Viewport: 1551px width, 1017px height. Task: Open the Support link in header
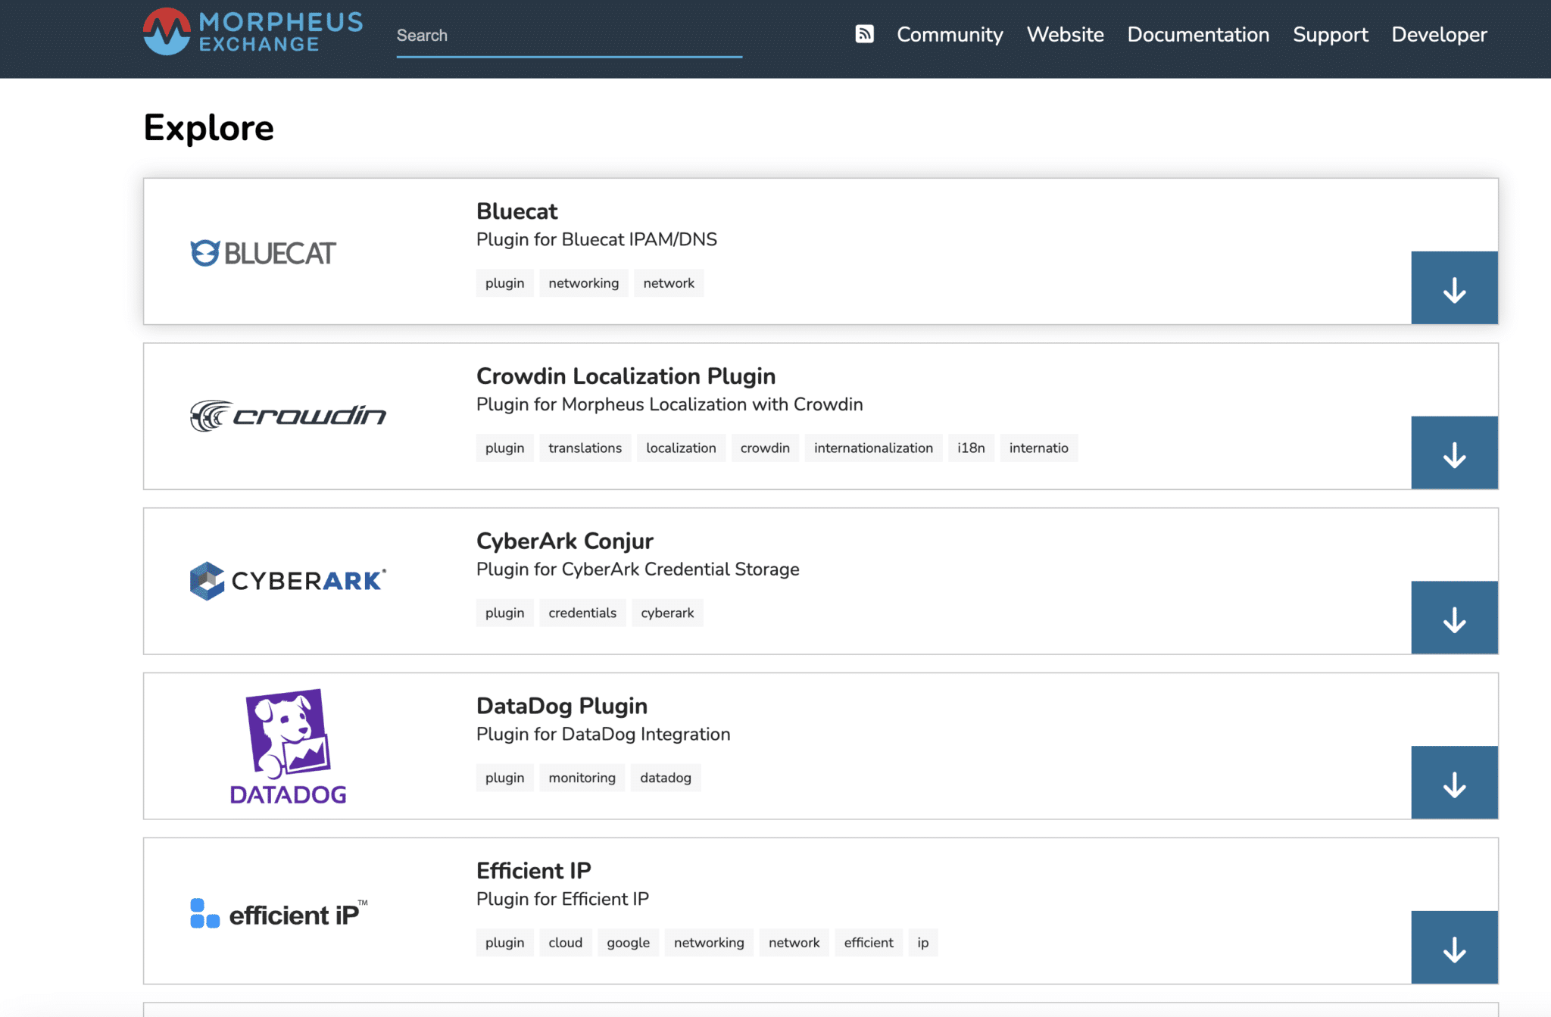(1330, 35)
